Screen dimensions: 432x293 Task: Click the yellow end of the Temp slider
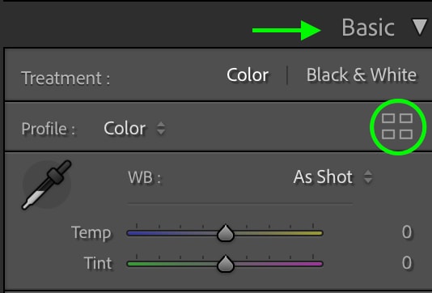tap(317, 233)
